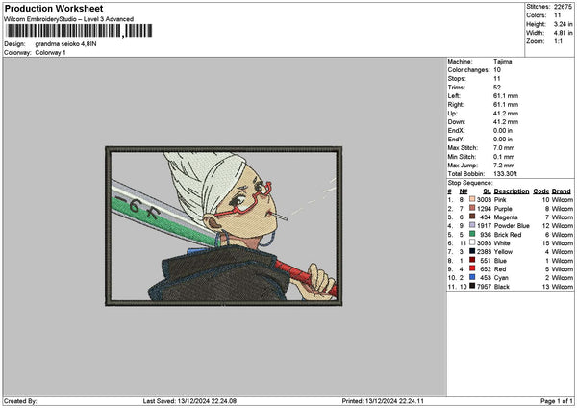577x408 pixels.
Task: Pick the Red 652 swatch
Action: 472,268
